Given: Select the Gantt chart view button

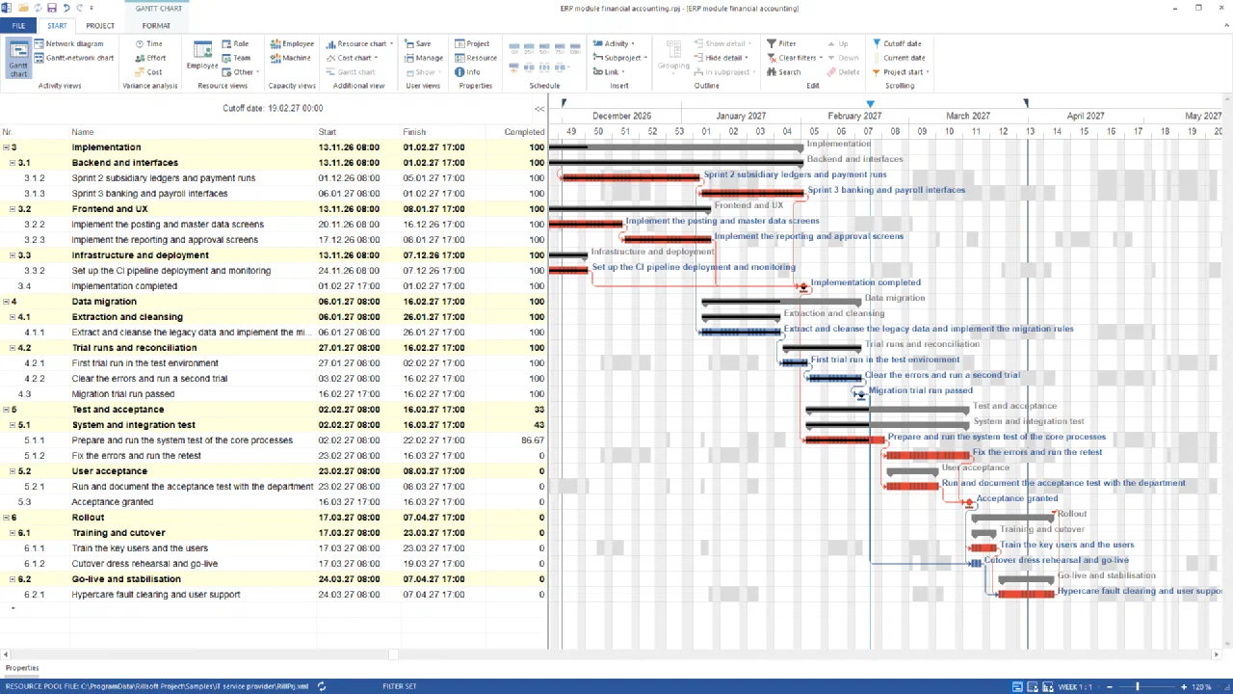Looking at the screenshot, I should (x=18, y=58).
